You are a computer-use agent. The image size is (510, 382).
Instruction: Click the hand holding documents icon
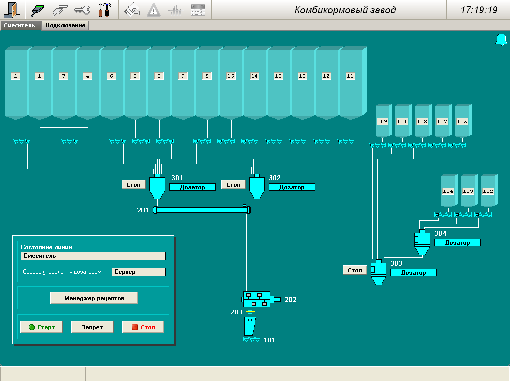(132, 10)
